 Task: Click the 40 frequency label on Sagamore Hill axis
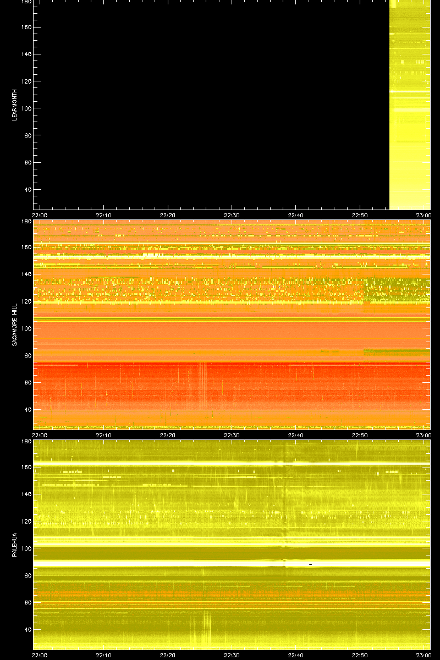28,410
